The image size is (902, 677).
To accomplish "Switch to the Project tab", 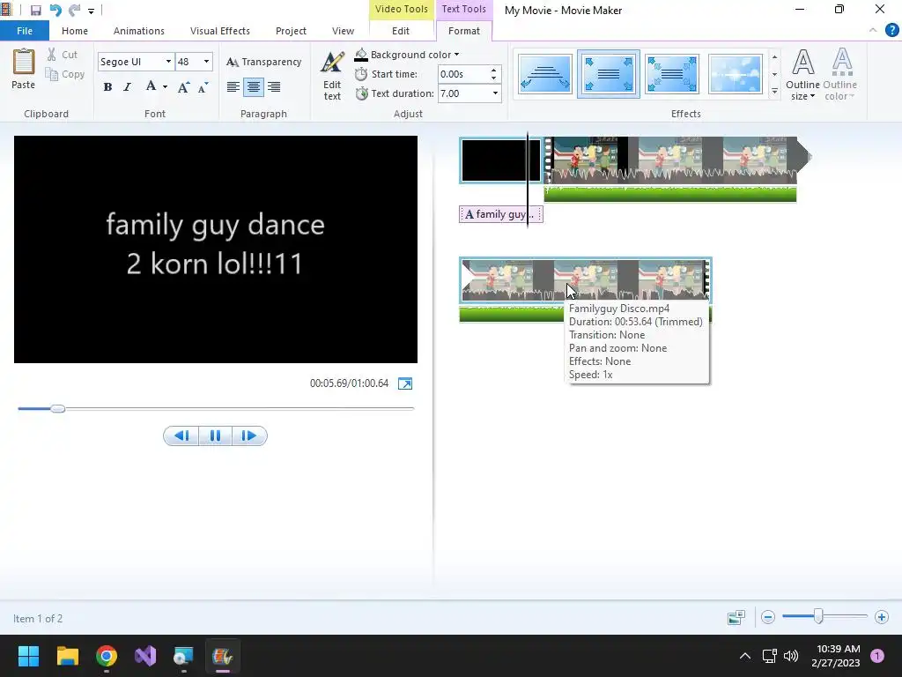I will [291, 31].
